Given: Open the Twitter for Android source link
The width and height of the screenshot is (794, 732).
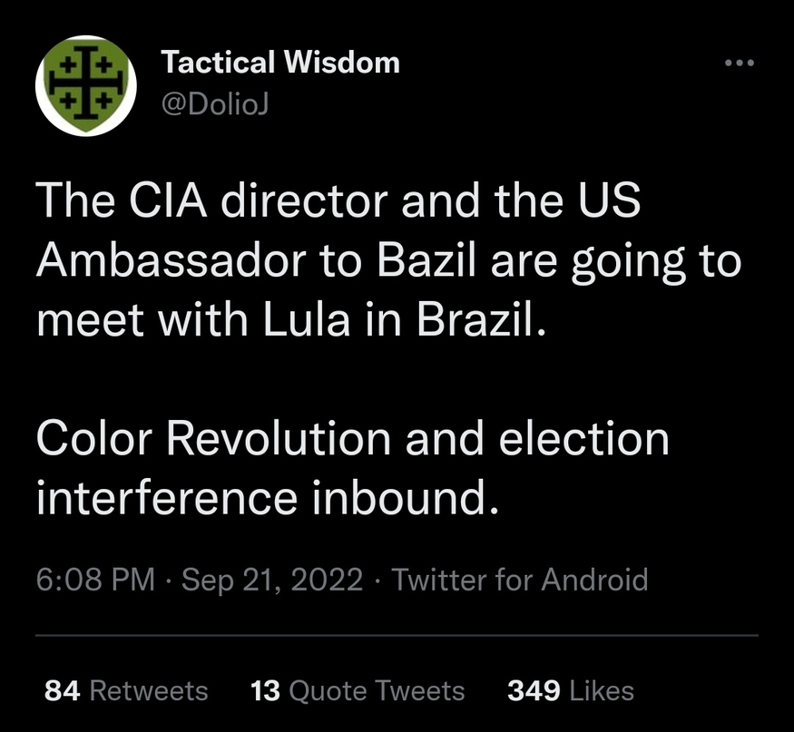Looking at the screenshot, I should point(520,579).
